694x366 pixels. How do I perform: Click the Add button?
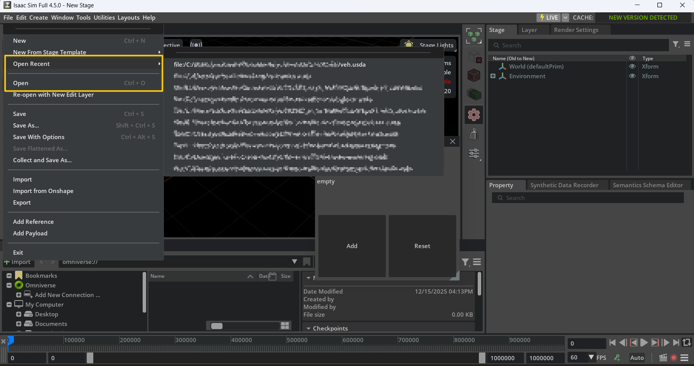(352, 246)
